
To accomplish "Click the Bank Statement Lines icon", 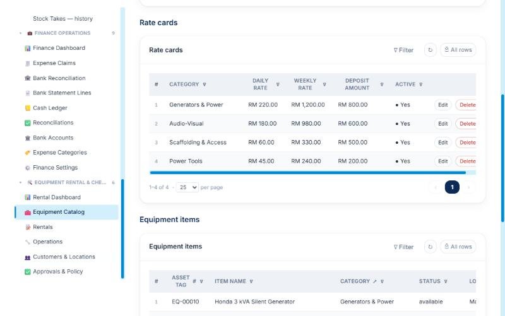I will coord(28,93).
